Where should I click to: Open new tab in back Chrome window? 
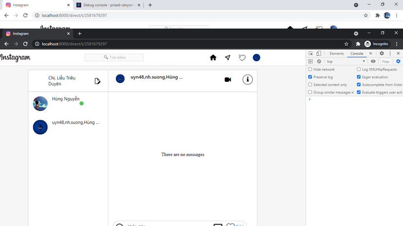click(x=150, y=5)
